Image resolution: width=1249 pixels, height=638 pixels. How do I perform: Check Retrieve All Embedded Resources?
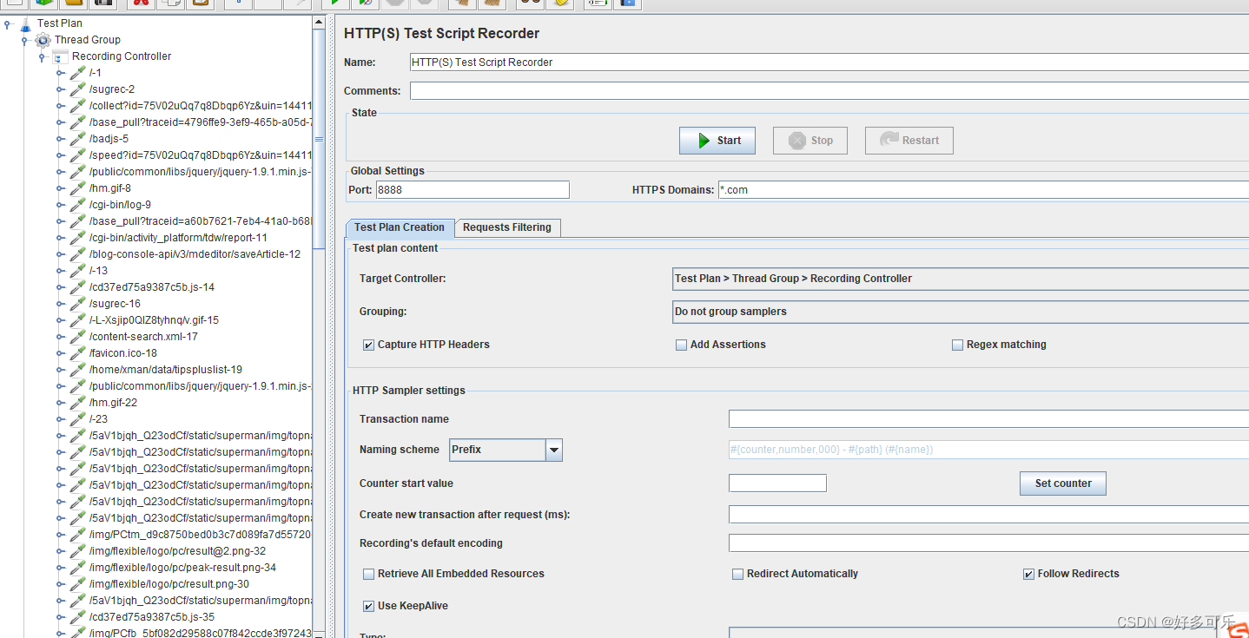[x=368, y=574]
